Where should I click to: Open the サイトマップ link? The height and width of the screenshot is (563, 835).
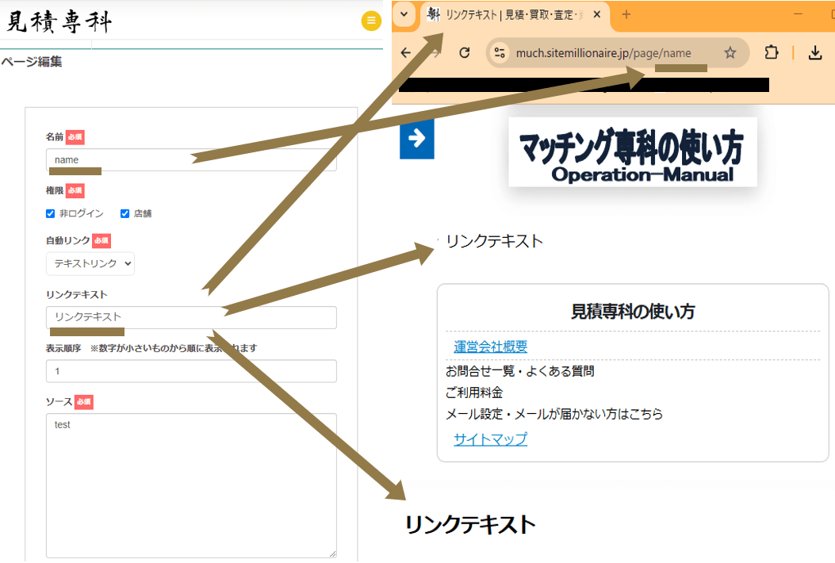click(x=491, y=439)
